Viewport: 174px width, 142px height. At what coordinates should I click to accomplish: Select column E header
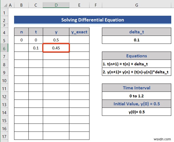click(x=79, y=5)
